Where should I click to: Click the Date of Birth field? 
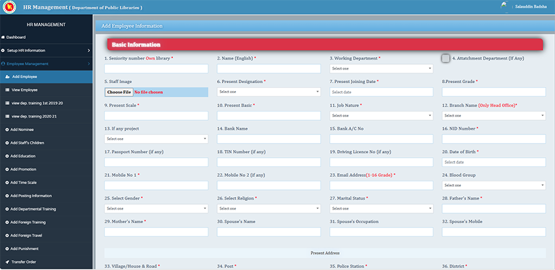pyautogui.click(x=494, y=162)
